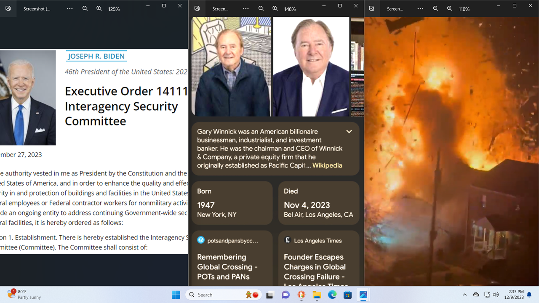
Task: Toggle Task View on the taskbar
Action: click(x=270, y=295)
